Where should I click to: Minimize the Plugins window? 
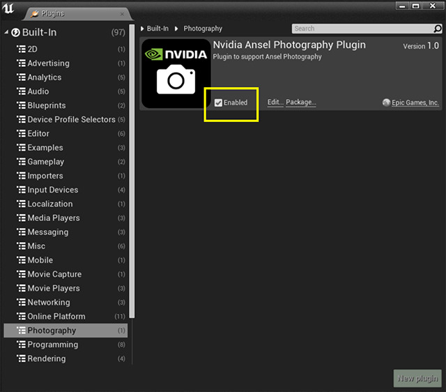[x=402, y=6]
